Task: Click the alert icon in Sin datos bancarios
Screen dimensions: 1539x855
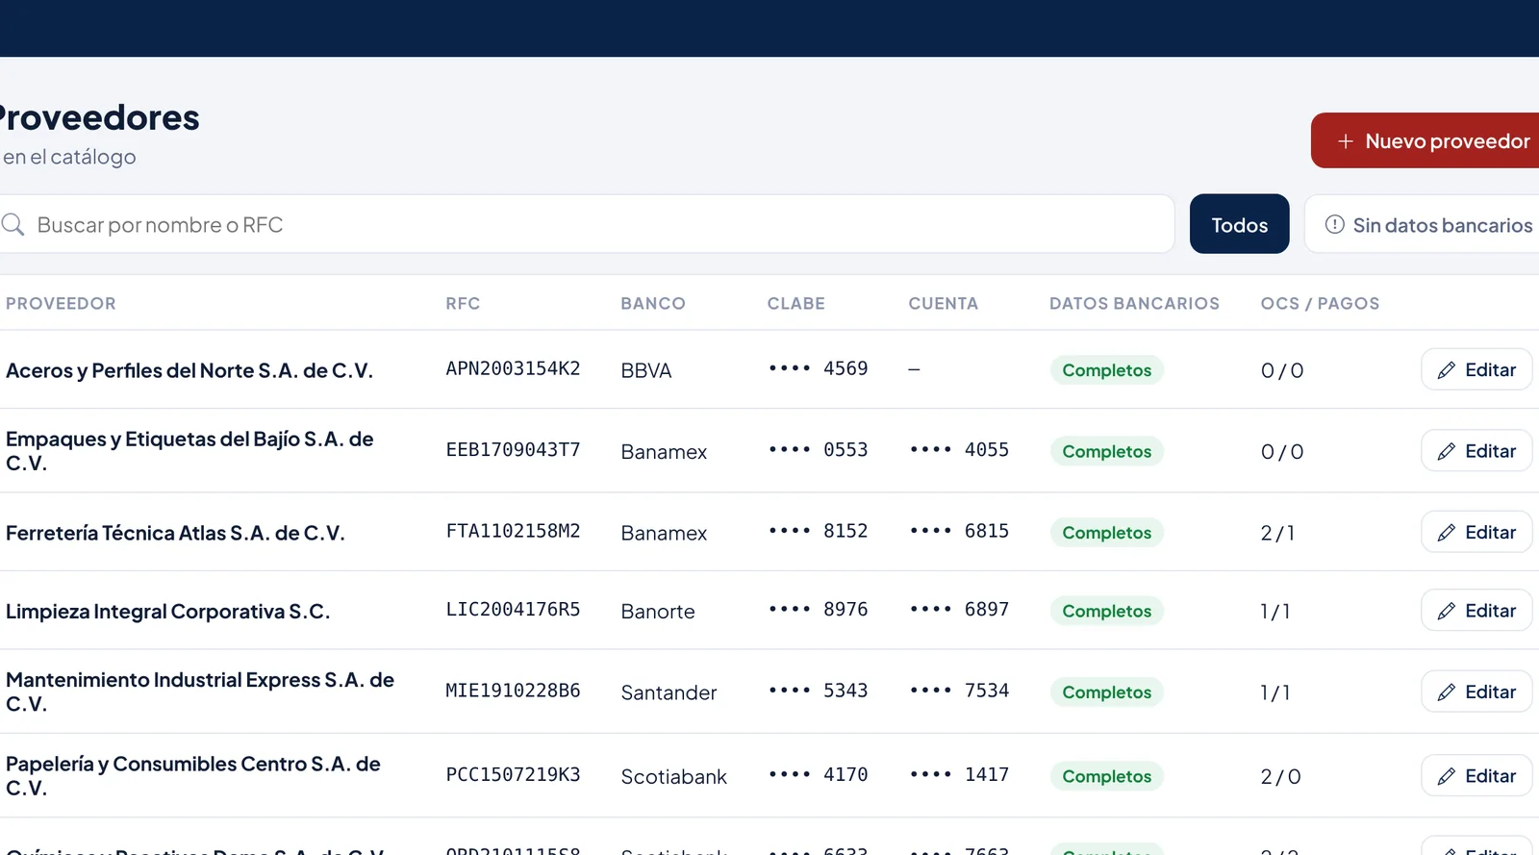Action: tap(1335, 224)
